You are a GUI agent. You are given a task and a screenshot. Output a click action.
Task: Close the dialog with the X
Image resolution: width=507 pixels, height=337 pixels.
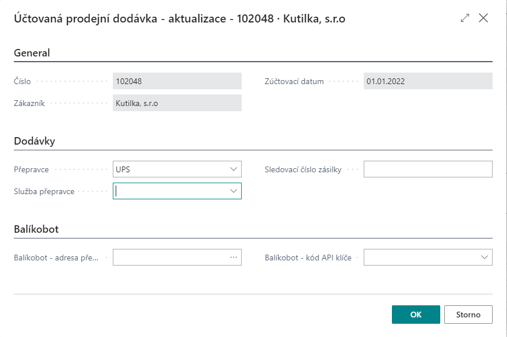[x=483, y=18]
